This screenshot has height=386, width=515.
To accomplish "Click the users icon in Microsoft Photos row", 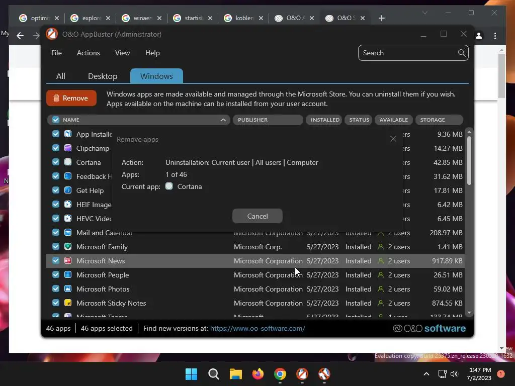I will [381, 289].
